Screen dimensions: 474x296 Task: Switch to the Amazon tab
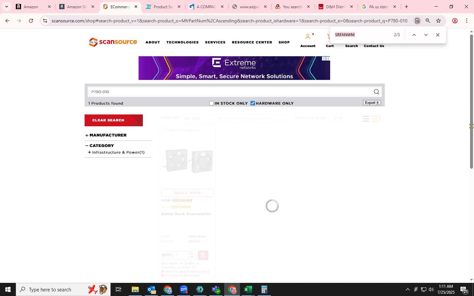click(x=33, y=7)
